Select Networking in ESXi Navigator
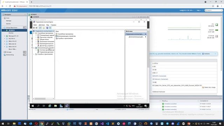Viewport: 224px width, 126px height. pyautogui.click(x=10, y=55)
